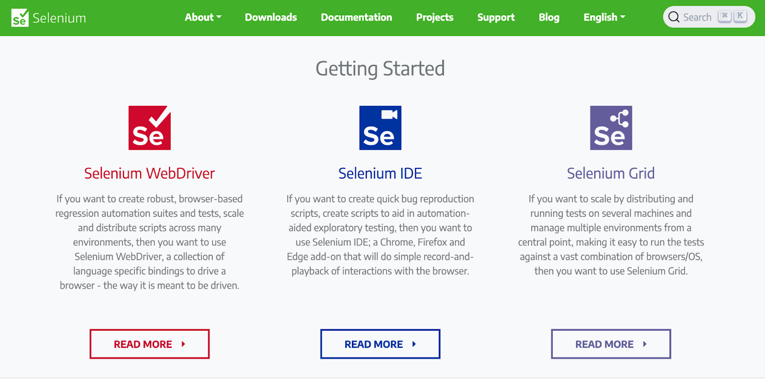This screenshot has width=765, height=379.
Task: Click the red Selenium WebDriver checkmark logo
Action: point(150,128)
